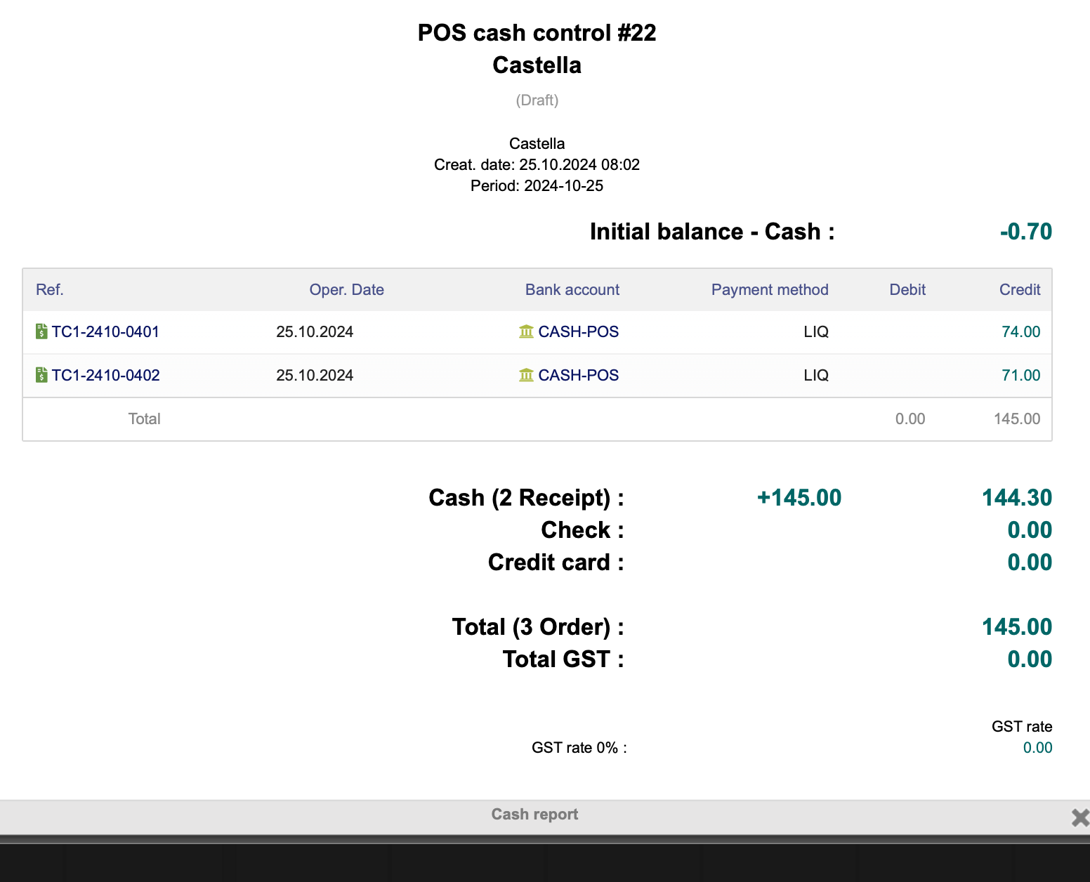Open CASH-POS account in second row
The height and width of the screenshot is (882, 1090).
coord(578,375)
